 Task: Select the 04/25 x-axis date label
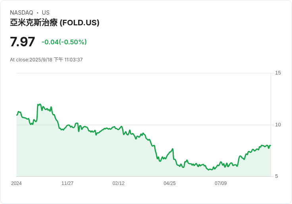point(169,183)
